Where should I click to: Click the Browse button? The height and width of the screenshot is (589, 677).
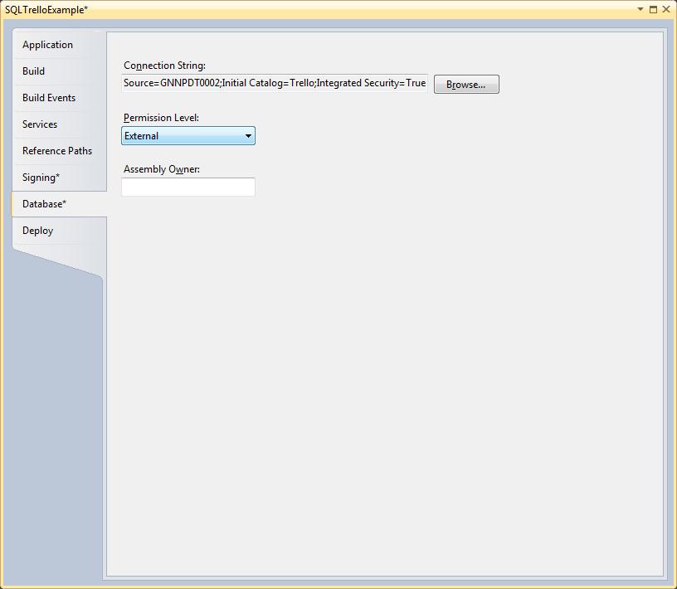(466, 85)
